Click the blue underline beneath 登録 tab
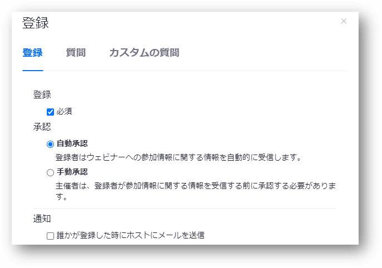Image resolution: width=382 pixels, height=268 pixels. pos(33,71)
